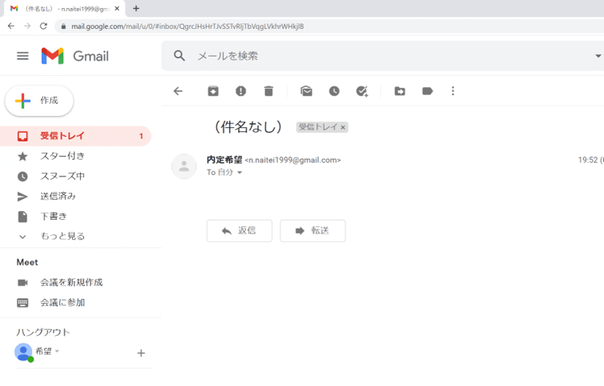Open search options dropdown arrow
Viewport: 604px width, 386px height.
[598, 56]
